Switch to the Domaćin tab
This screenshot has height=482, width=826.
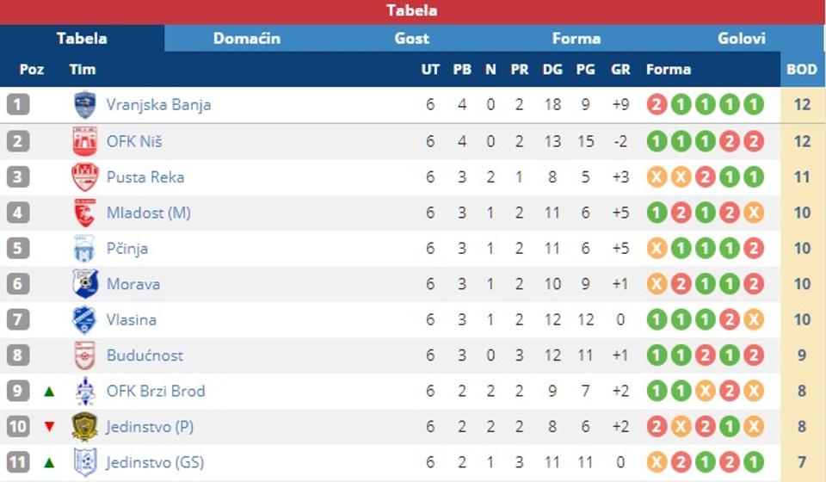click(247, 39)
